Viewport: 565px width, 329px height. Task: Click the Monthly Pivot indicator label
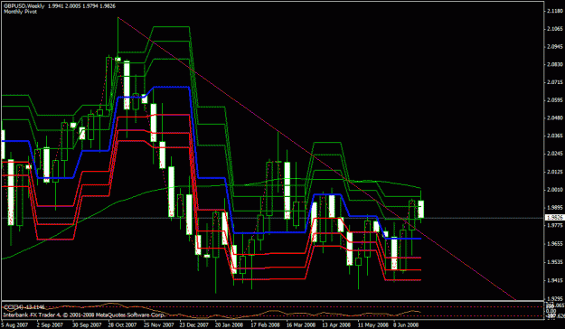[20, 12]
